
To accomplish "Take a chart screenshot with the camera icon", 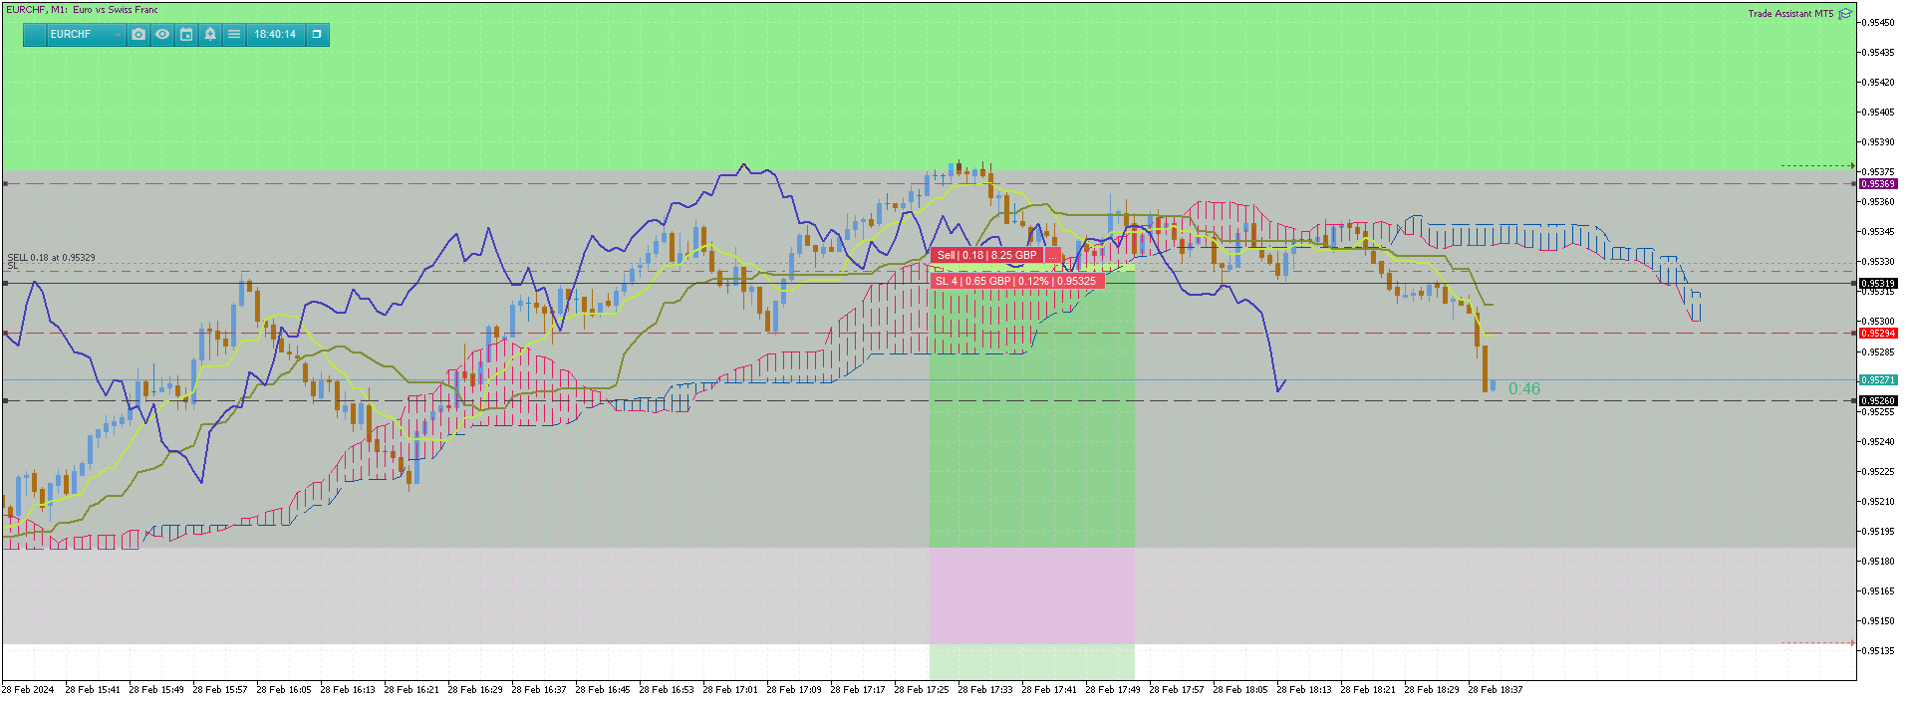I will [138, 34].
